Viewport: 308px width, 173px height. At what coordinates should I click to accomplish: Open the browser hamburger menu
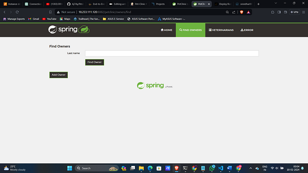tap(304, 12)
